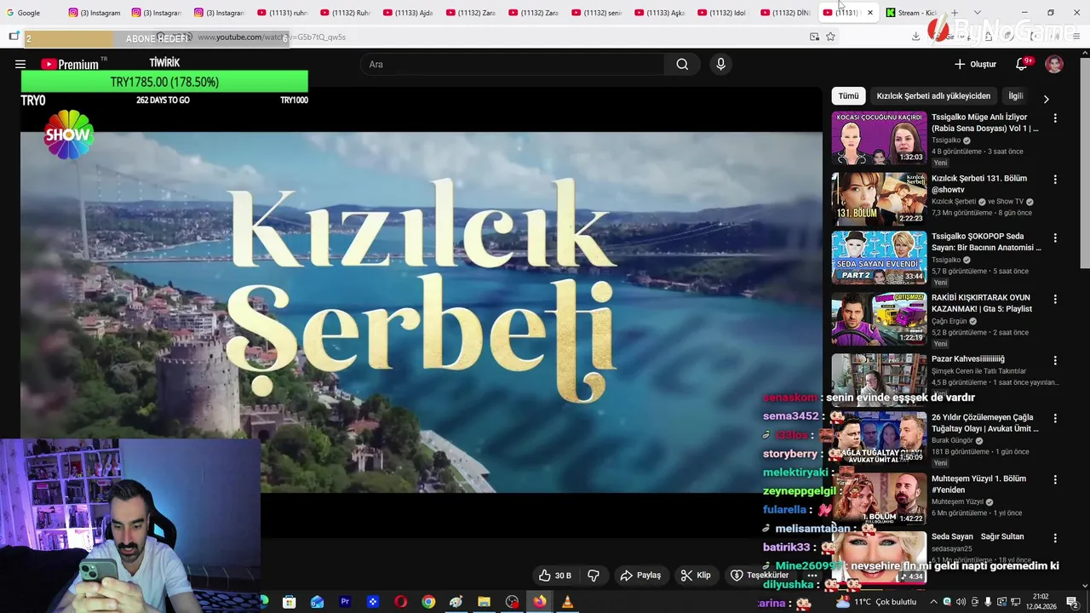Open options for Kızılcık Şerbeti 131. Bölüm
The image size is (1090, 613).
(1055, 180)
